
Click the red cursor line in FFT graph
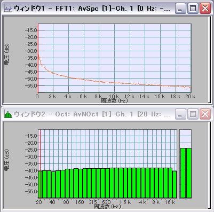tap(38, 58)
